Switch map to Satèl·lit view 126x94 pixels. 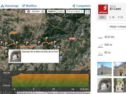pos(52,11)
